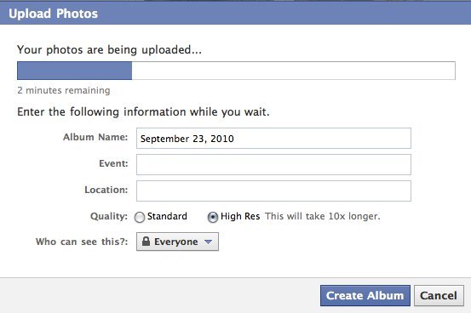The image size is (471, 313).
Task: Select the Standard quality radio button
Action: [140, 217]
